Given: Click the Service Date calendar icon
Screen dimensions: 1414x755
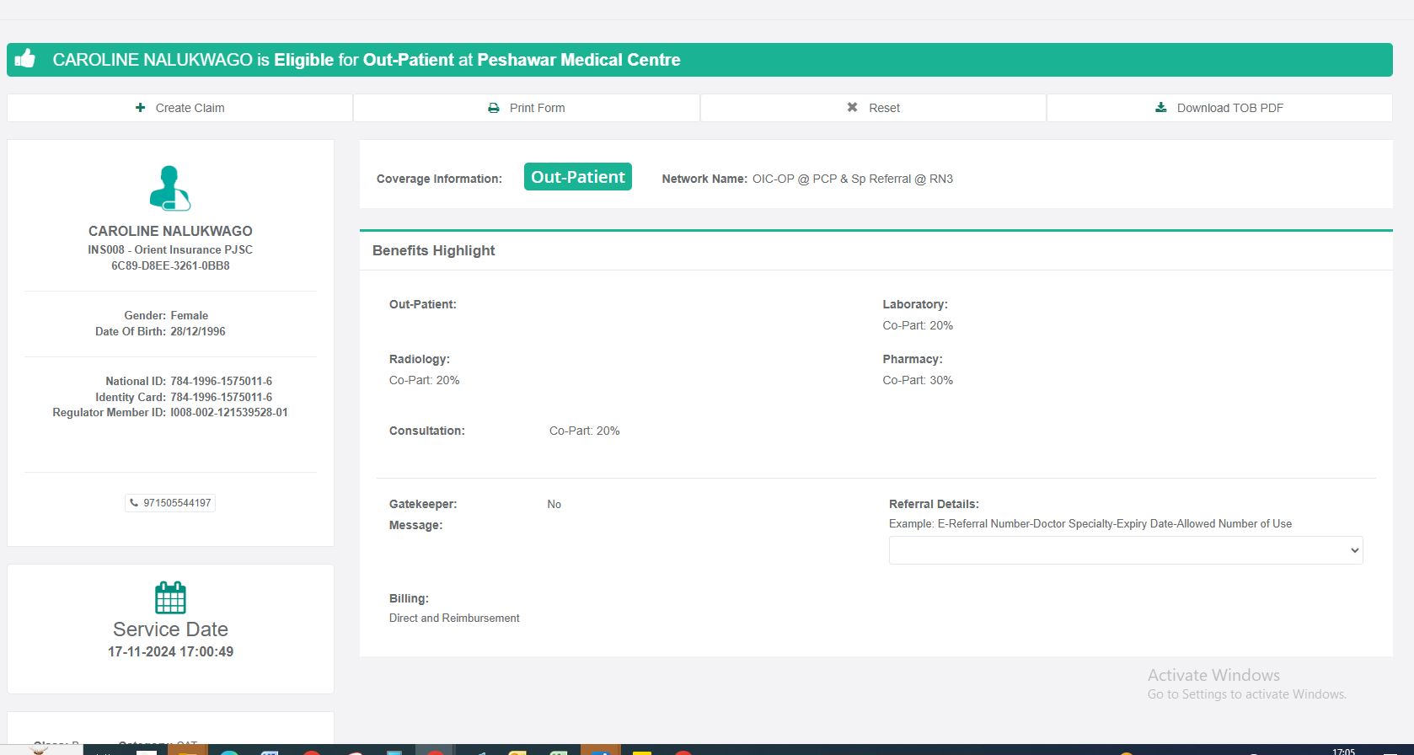Looking at the screenshot, I should click(x=170, y=597).
